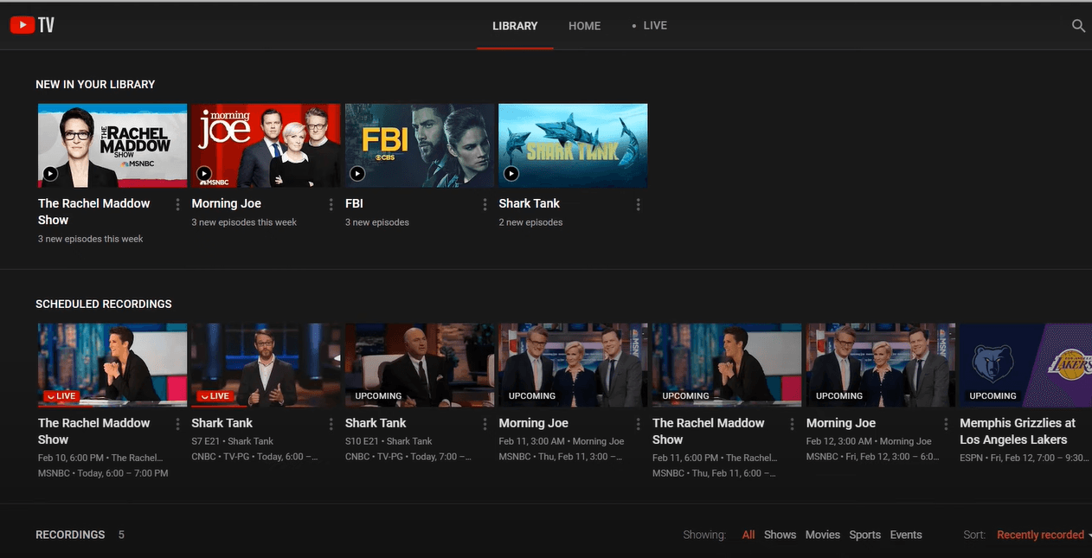This screenshot has width=1092, height=558.
Task: Play The Rachel Maddow Show from New in Library
Action: pyautogui.click(x=50, y=174)
